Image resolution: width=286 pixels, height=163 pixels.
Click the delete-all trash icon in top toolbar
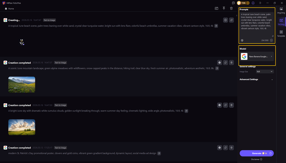(x=231, y=8)
